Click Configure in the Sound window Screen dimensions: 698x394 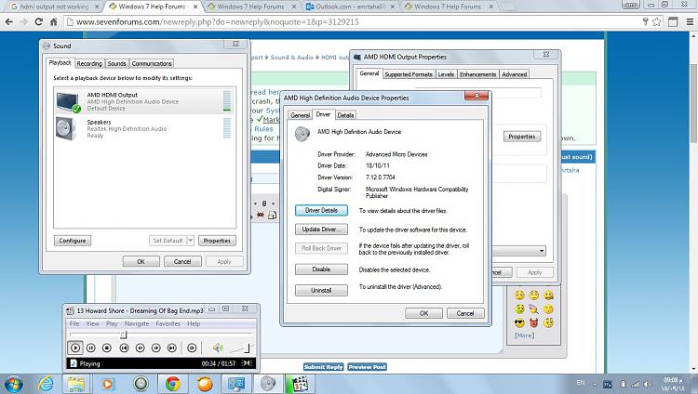(73, 241)
